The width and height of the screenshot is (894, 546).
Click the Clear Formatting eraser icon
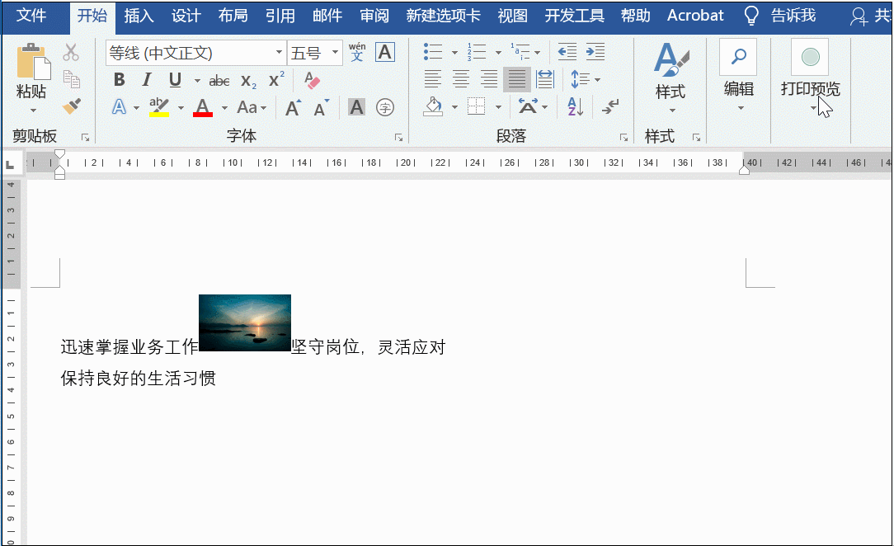(x=312, y=80)
